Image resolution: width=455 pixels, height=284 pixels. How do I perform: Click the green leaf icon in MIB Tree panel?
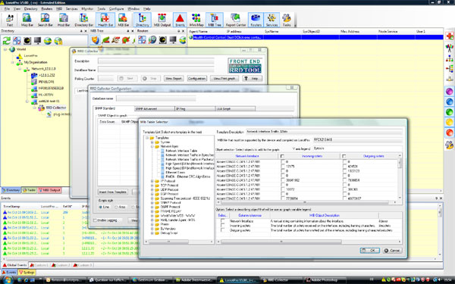(x=105, y=40)
